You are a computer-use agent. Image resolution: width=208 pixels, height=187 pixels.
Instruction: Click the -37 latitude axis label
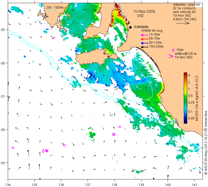(2, 96)
